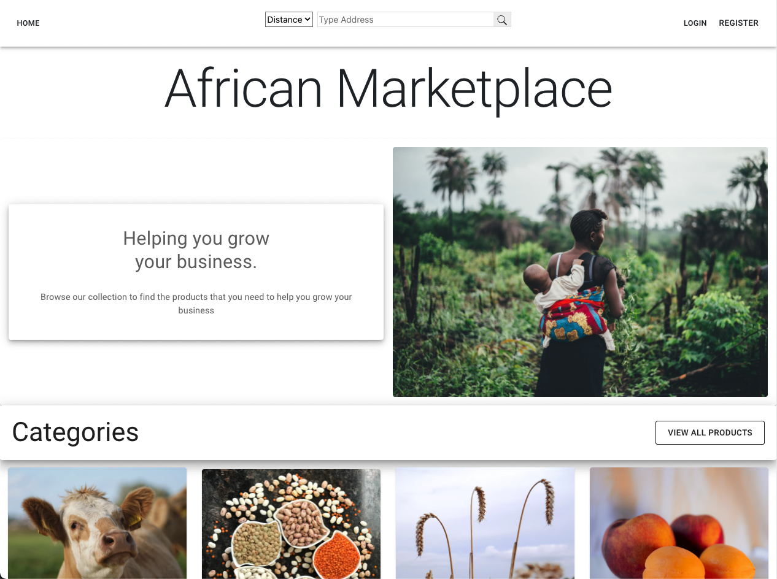Click the African Marketplace title heading
Viewport: 777px width, 579px height.
(388, 88)
